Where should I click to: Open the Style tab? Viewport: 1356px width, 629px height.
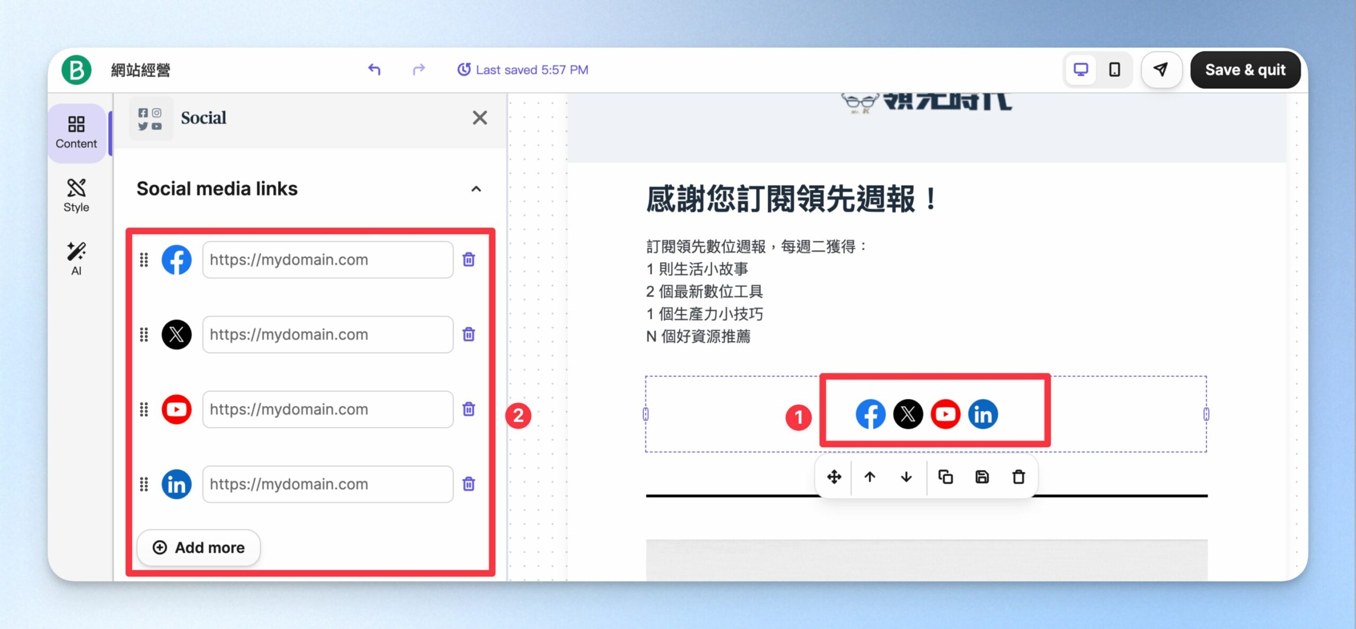tap(76, 196)
